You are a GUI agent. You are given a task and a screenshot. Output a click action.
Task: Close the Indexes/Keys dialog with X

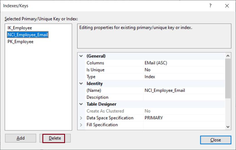click(x=227, y=6)
